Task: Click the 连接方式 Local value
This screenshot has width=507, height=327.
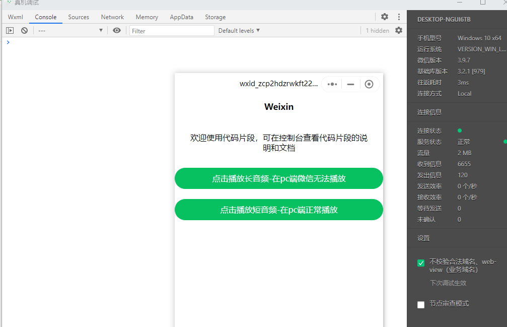Action: tap(464, 94)
